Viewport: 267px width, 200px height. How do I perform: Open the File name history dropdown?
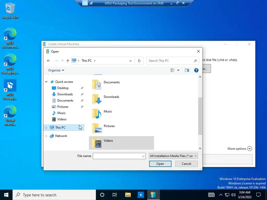143,156
